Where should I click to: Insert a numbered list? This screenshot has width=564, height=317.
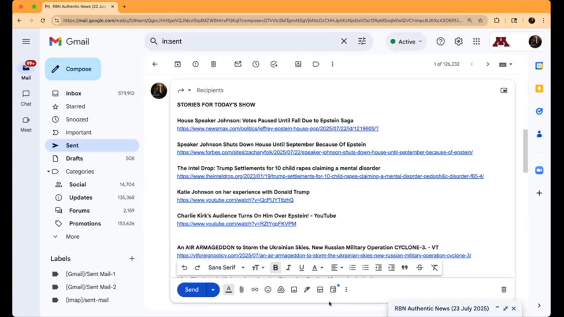352,268
